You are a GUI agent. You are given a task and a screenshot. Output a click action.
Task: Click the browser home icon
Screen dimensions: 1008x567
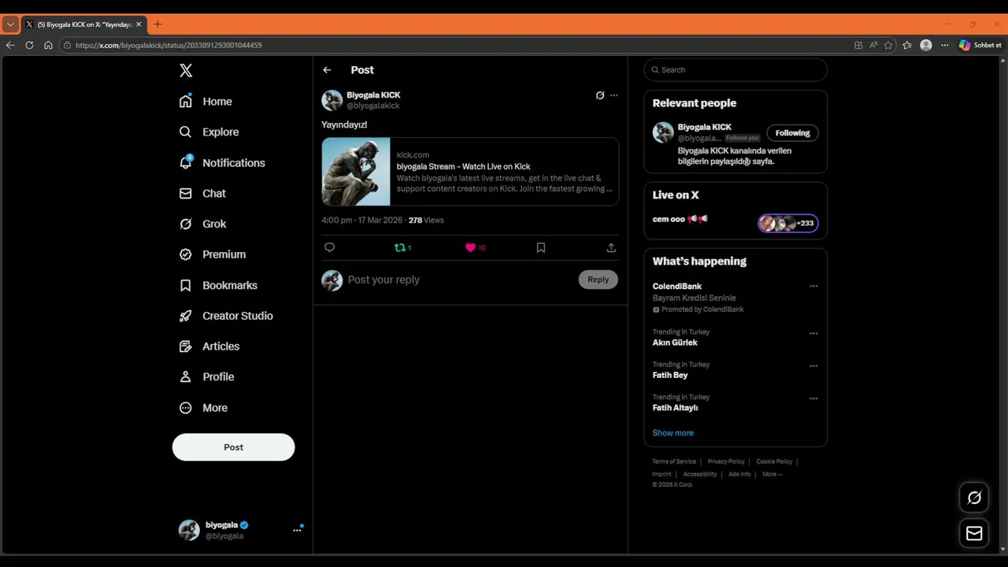click(x=48, y=45)
